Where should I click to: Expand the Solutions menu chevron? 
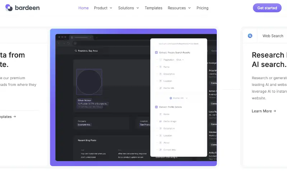click(x=138, y=8)
